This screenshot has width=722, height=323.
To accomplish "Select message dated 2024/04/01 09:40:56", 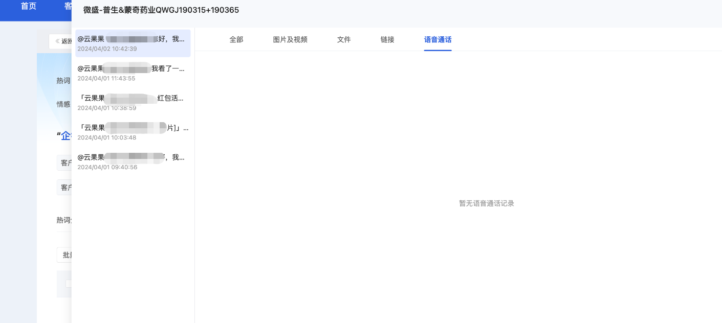I will pos(133,162).
